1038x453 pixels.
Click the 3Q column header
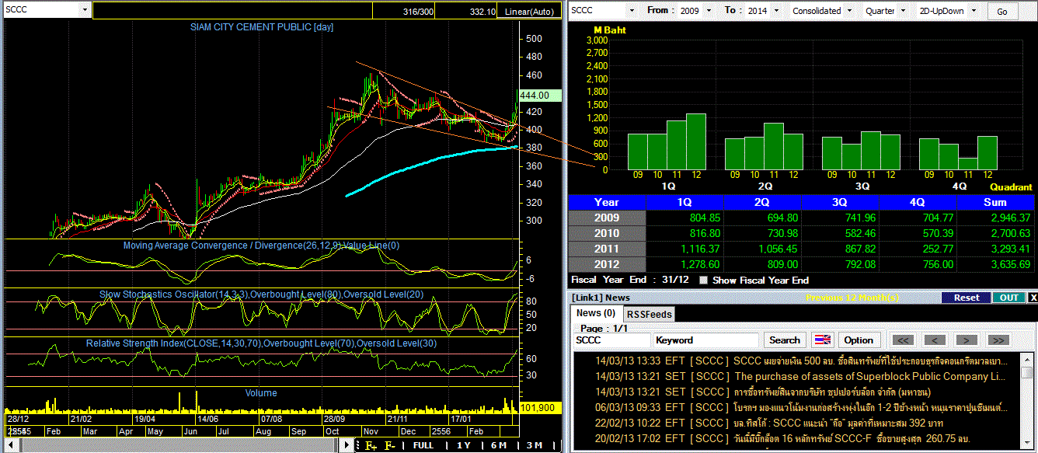coord(840,202)
